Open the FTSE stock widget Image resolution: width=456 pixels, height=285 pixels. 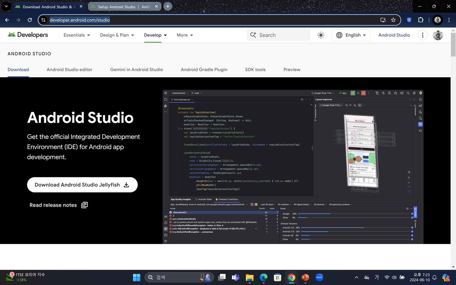click(25, 277)
